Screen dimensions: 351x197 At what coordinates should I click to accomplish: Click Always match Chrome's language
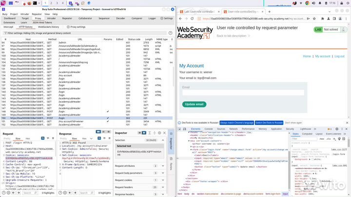236,123
